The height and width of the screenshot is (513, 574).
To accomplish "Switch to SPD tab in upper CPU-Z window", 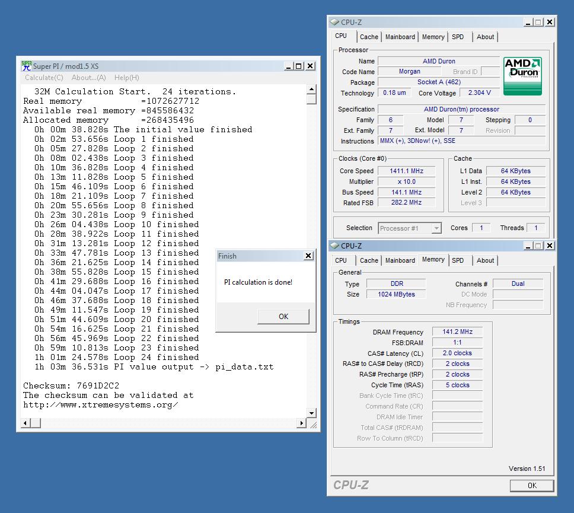I will click(458, 37).
